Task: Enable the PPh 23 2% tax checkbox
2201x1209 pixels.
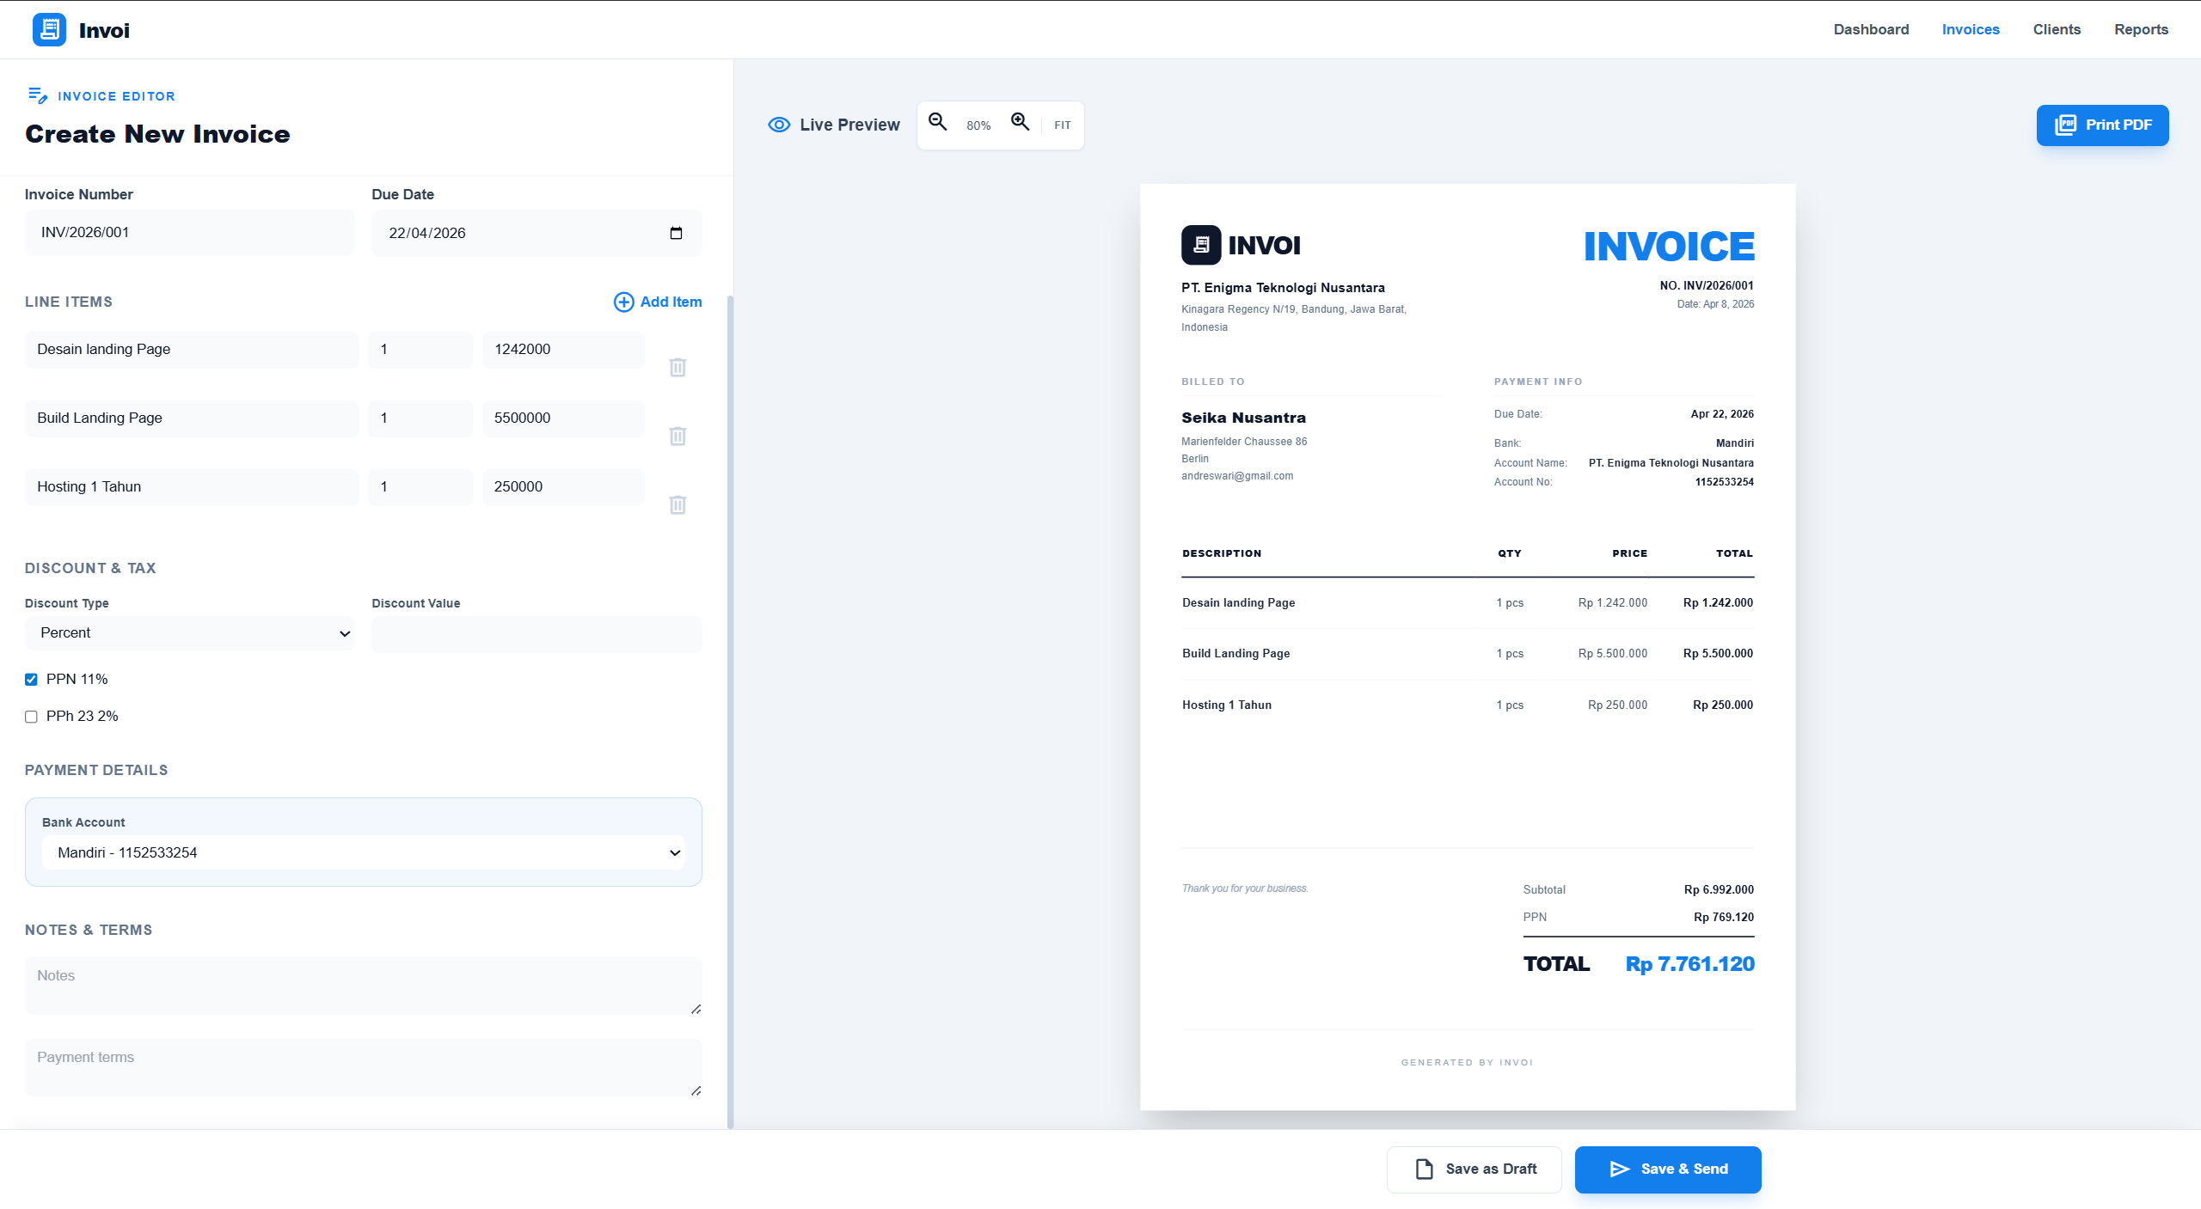Action: click(x=31, y=716)
